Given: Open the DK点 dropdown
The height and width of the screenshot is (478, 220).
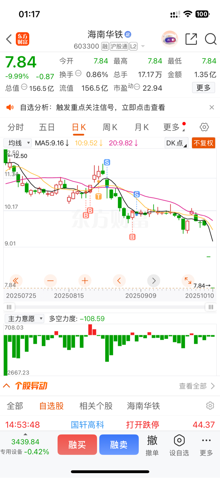Looking at the screenshot, I should pyautogui.click(x=176, y=143).
